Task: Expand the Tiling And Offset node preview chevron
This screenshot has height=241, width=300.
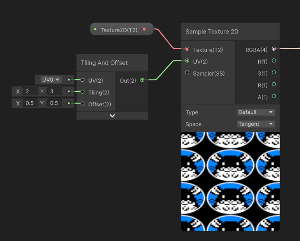Action: 112,116
